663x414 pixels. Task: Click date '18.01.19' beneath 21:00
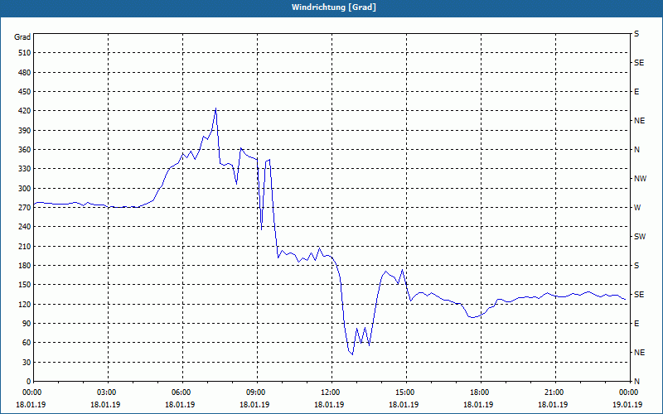pos(553,405)
